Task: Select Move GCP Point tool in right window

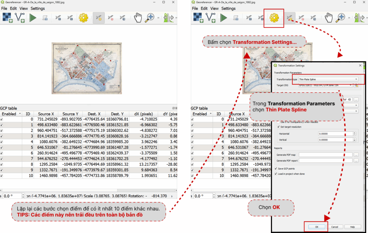Action: [313, 18]
